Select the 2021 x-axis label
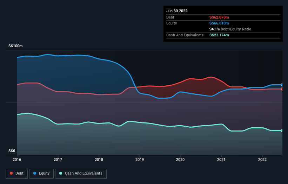288x184 pixels. (x=221, y=160)
